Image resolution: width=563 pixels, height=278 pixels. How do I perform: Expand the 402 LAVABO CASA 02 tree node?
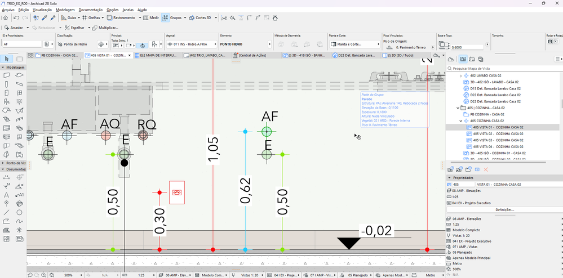point(461,75)
